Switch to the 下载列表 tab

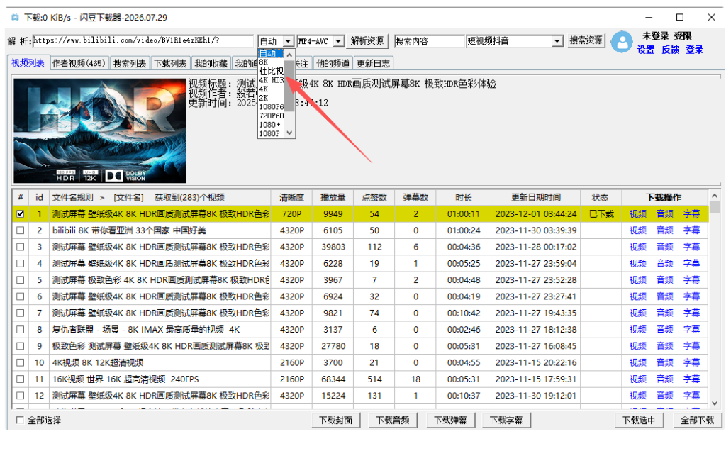[x=170, y=63]
